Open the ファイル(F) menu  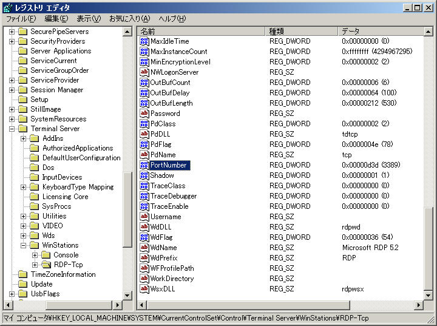pos(21,19)
